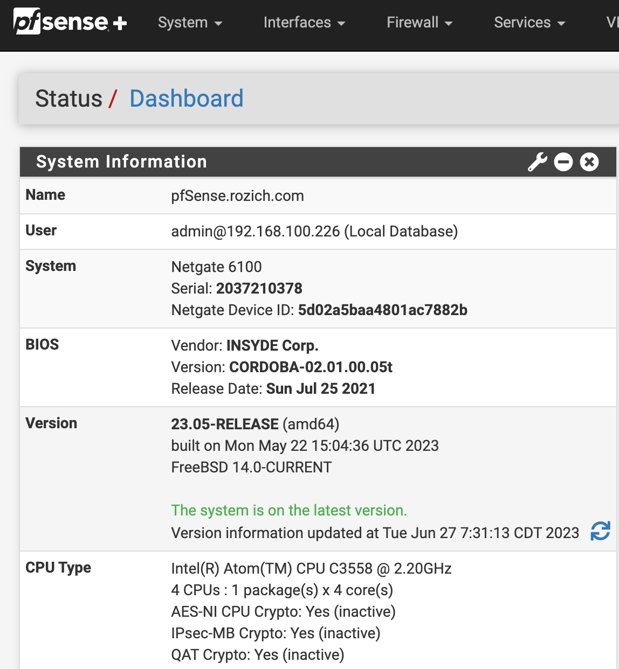Click the IPsec-MB Crypto line
The height and width of the screenshot is (669, 619).
276,633
